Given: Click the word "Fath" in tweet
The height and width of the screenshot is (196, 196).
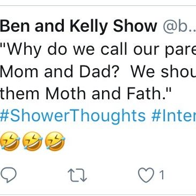Looking at the screenshot, I should pyautogui.click(x=144, y=93).
